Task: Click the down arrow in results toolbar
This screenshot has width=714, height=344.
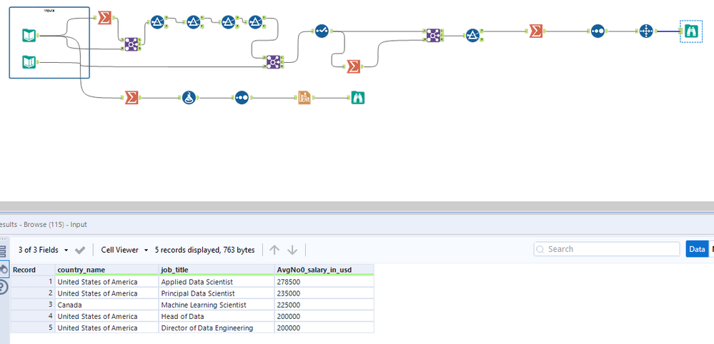Action: coord(292,250)
